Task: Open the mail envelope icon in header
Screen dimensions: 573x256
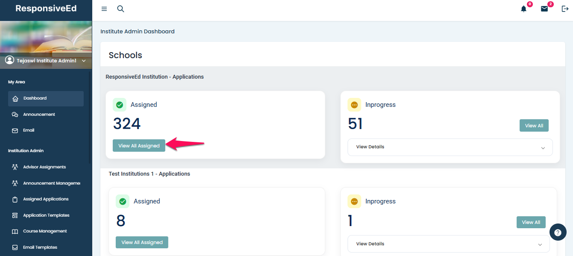Action: [x=544, y=9]
